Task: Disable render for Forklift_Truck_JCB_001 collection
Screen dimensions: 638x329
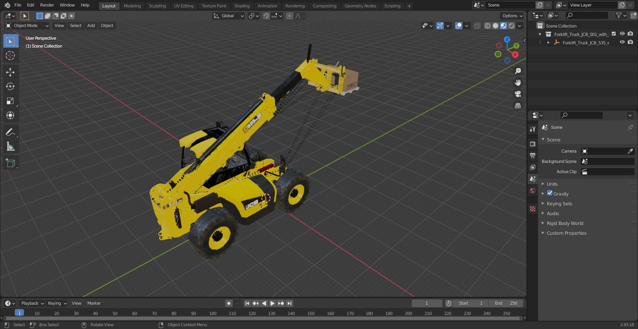Action: point(631,34)
